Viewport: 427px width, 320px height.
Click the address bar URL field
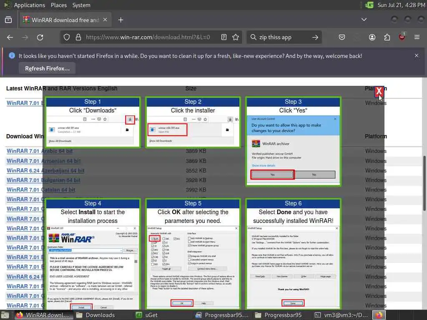[x=148, y=37]
